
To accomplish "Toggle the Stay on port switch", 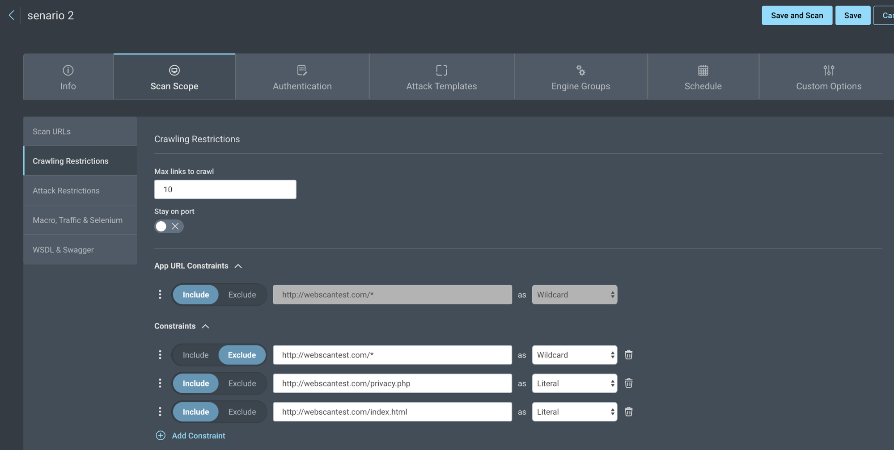I will 169,227.
